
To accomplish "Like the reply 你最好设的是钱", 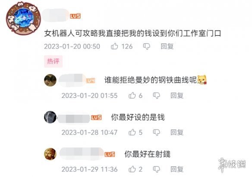I will (x=132, y=132).
